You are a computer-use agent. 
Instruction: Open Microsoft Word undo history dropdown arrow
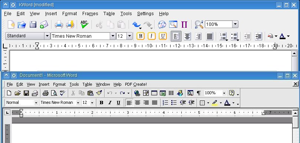pos(116,93)
